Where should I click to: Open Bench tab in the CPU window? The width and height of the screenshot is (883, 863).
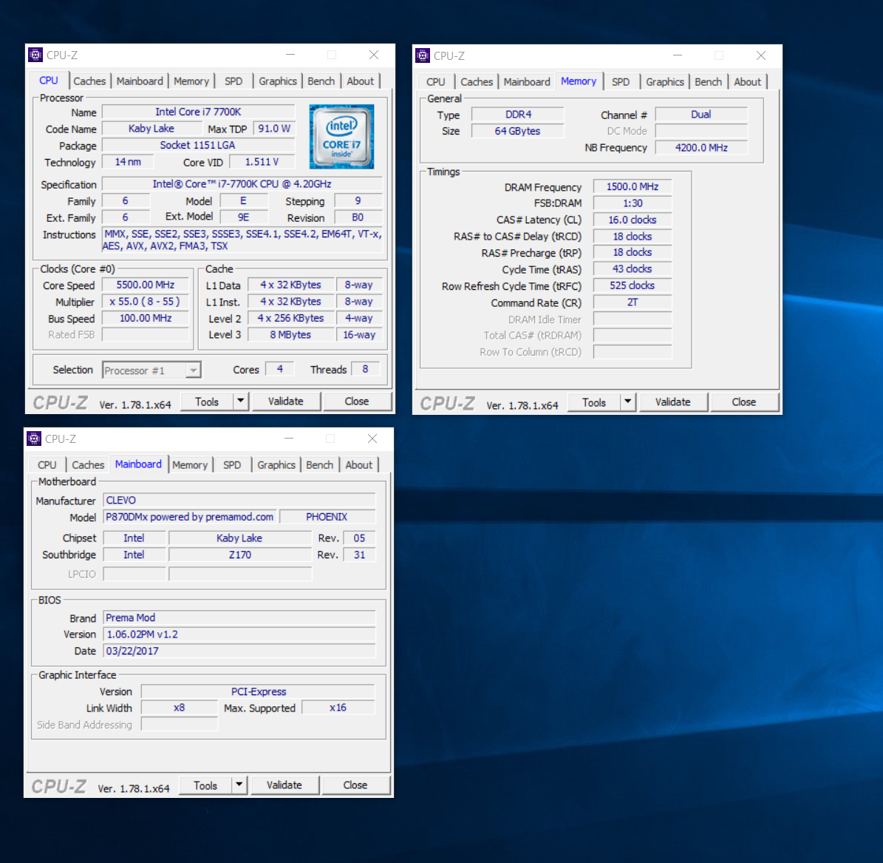click(x=321, y=81)
